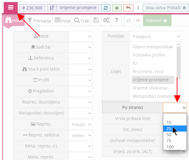Close the Po stranici dropdown box

click(x=175, y=108)
